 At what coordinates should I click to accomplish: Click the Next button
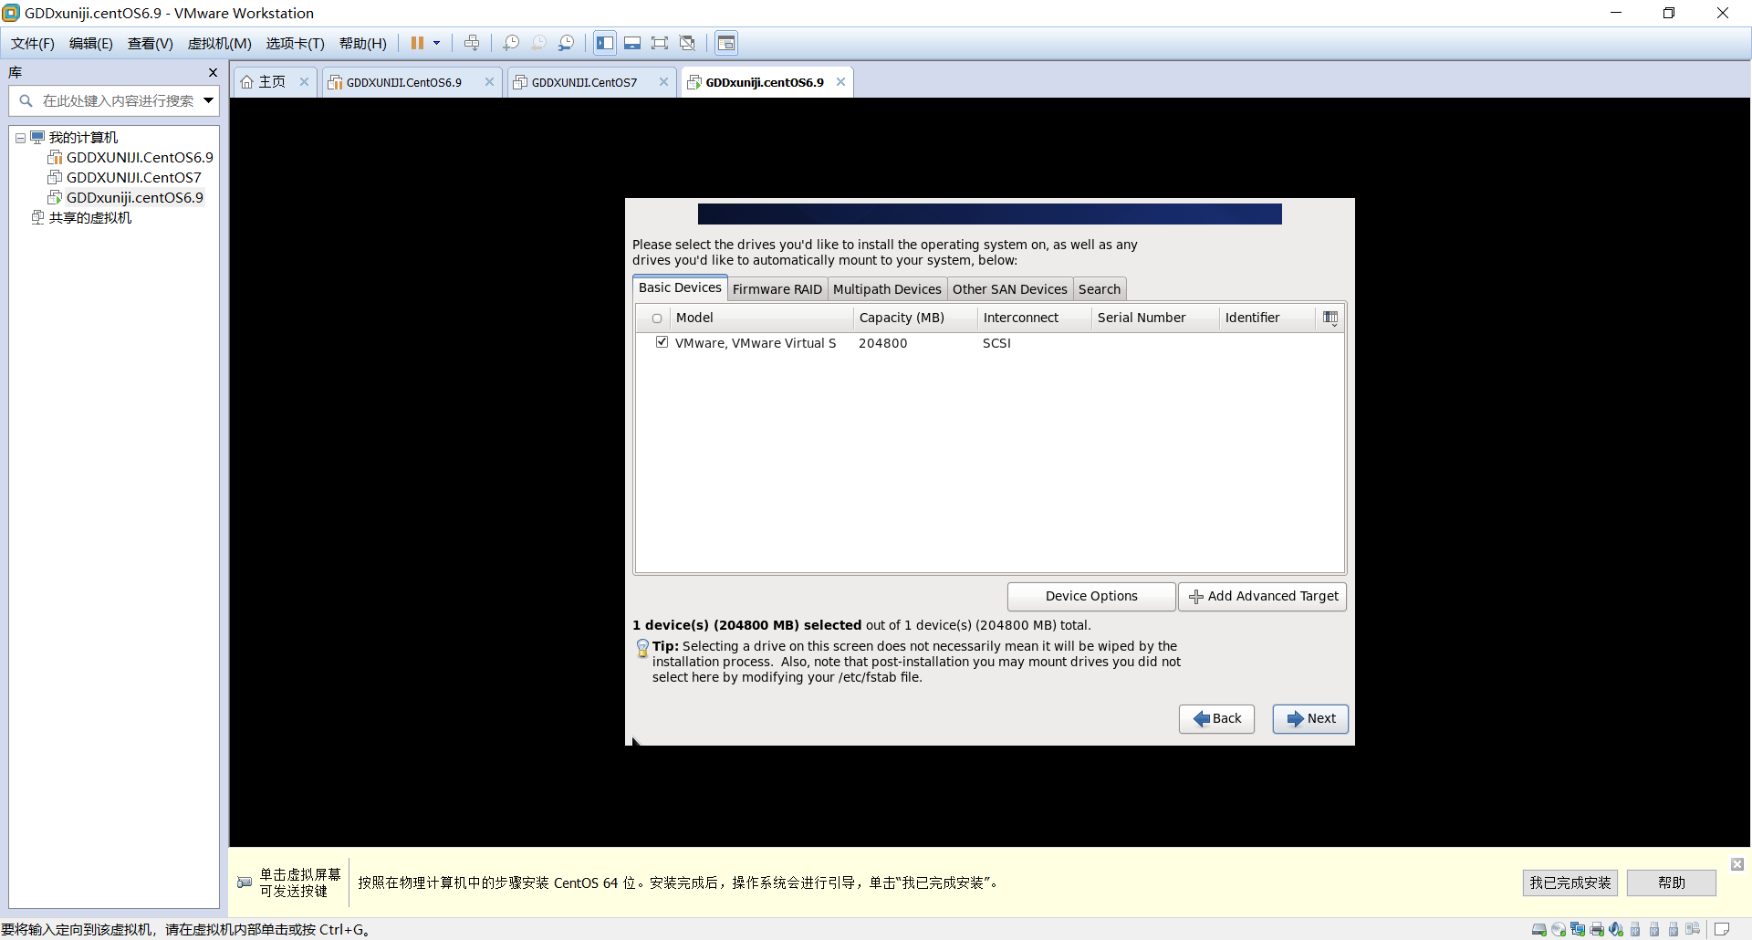1310,718
